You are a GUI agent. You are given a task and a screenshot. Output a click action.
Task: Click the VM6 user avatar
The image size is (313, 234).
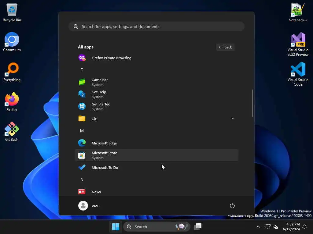(x=83, y=206)
